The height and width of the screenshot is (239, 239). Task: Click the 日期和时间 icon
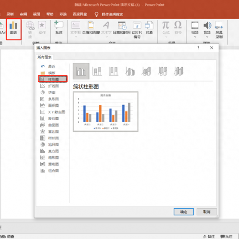tap(121, 28)
